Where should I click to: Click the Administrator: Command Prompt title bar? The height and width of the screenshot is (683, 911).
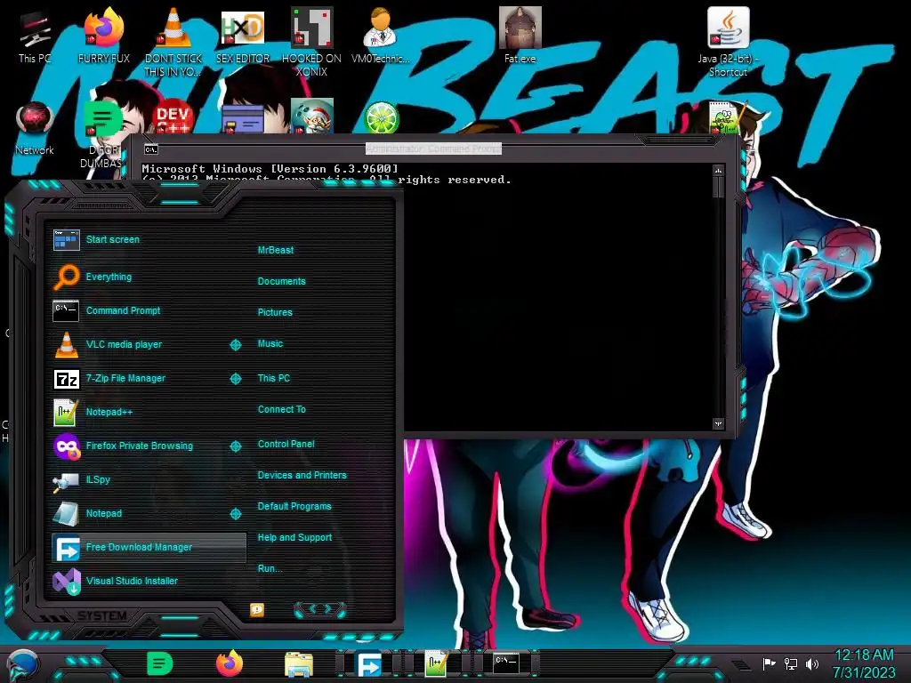coord(433,149)
